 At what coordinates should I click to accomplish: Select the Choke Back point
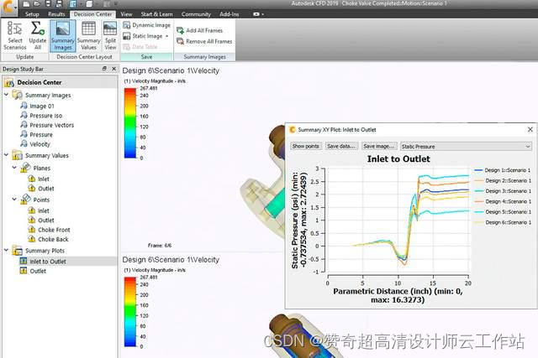click(x=49, y=239)
